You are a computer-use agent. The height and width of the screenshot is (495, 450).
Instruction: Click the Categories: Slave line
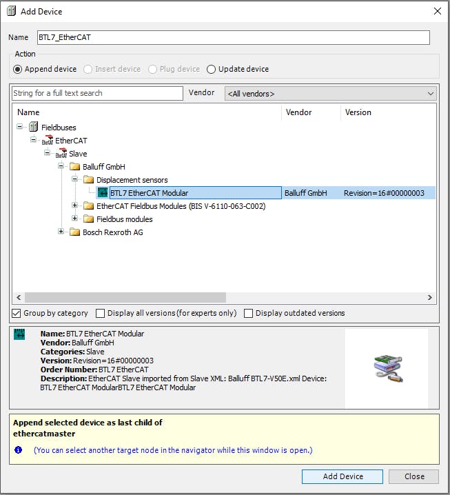click(x=72, y=352)
